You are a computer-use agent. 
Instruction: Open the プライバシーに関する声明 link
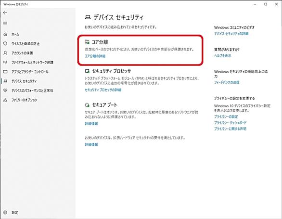tap(230, 129)
